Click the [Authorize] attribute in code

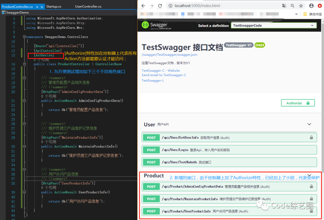click(x=44, y=55)
